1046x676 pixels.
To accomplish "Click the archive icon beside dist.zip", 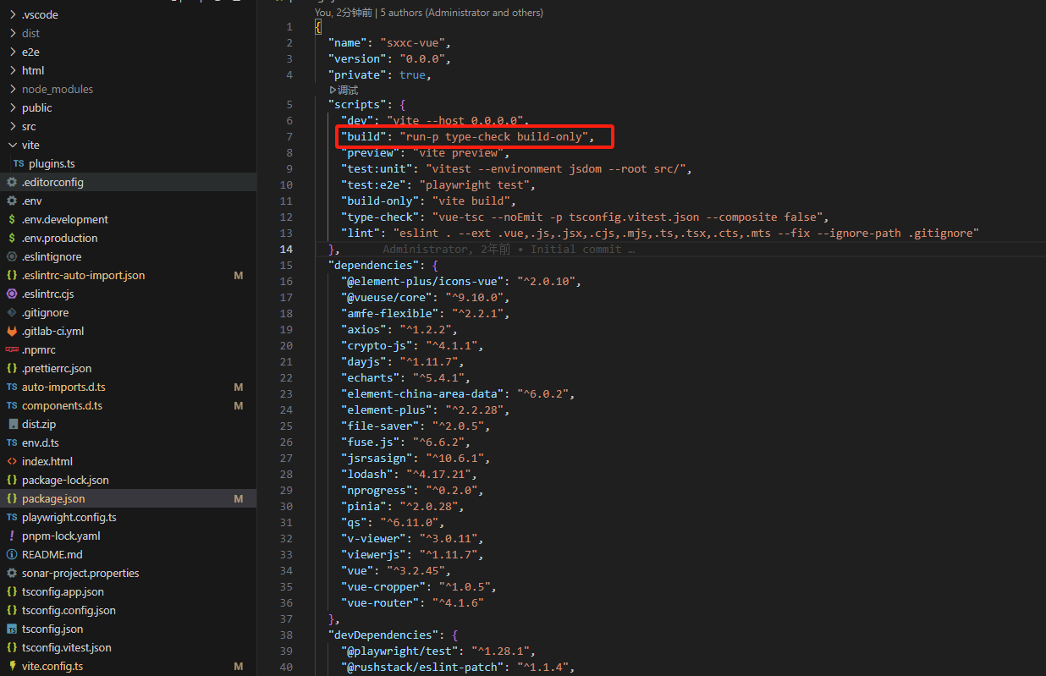I will [13, 424].
